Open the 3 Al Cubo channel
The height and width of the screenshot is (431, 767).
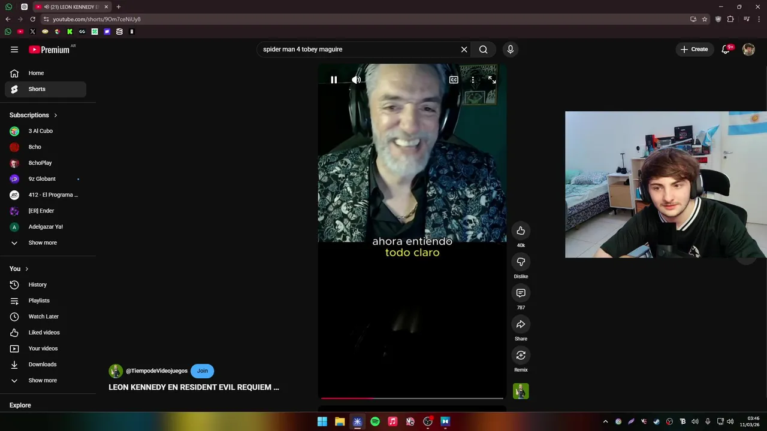(46, 131)
